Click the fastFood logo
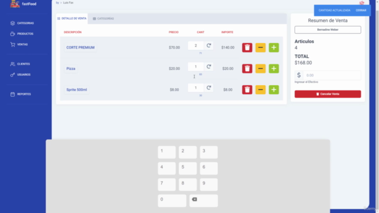The width and height of the screenshot is (379, 213). point(15,4)
